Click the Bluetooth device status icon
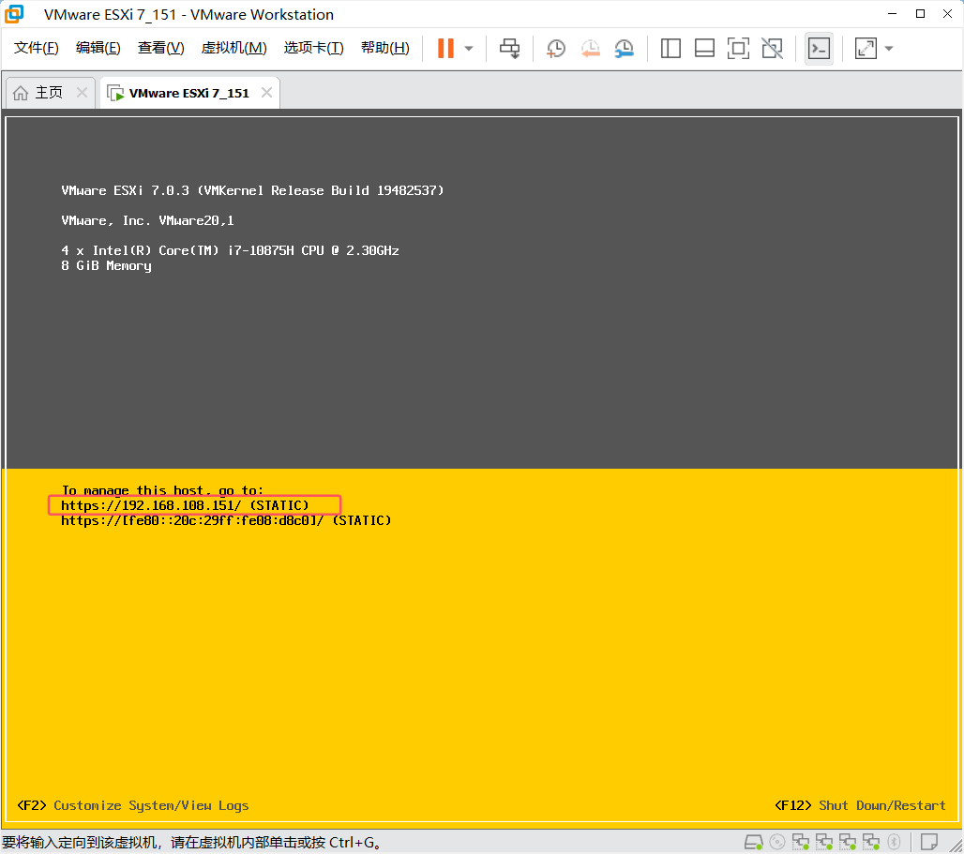Screen dimensions: 964x854 click(894, 842)
